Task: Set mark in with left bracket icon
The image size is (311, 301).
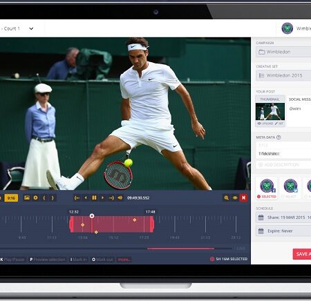Action: [44, 197]
